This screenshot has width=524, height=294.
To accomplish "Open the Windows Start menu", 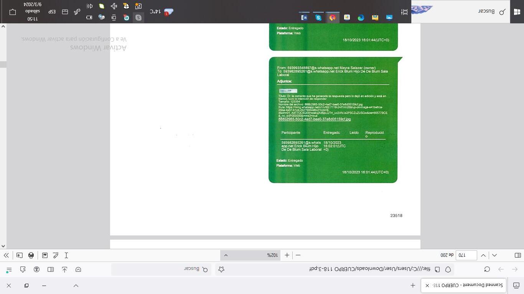I will pyautogui.click(x=517, y=11).
